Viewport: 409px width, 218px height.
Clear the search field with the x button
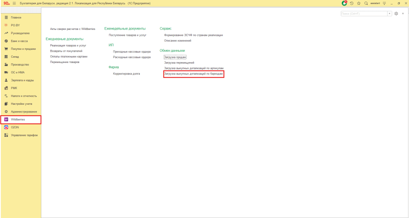pos(389,14)
